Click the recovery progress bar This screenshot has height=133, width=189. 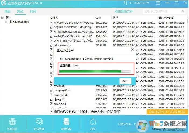pyautogui.click(x=95, y=71)
